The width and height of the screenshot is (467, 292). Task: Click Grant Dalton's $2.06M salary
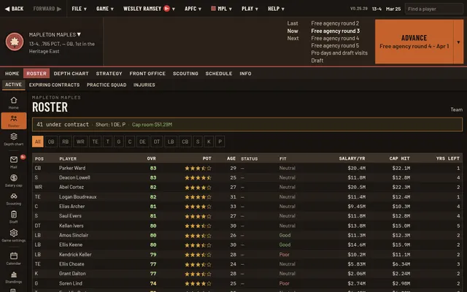[357, 274]
